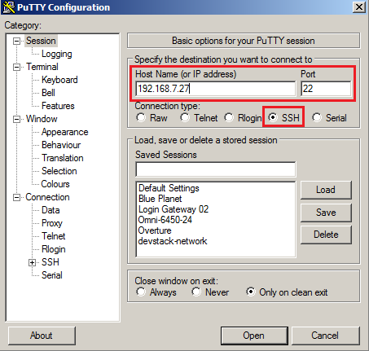Open the Translation category

point(62,158)
